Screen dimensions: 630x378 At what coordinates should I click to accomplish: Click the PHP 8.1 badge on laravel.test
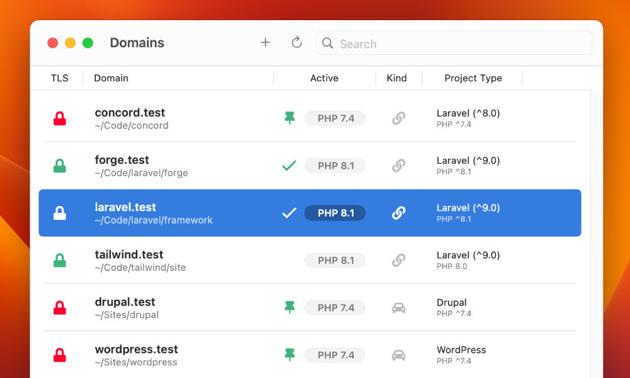point(335,213)
